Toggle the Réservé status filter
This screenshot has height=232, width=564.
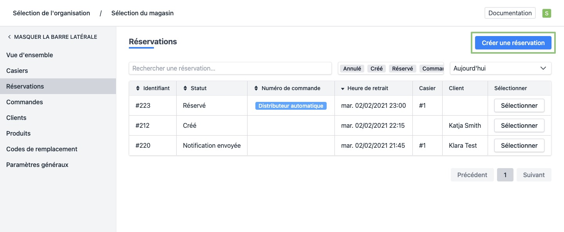pyautogui.click(x=402, y=69)
